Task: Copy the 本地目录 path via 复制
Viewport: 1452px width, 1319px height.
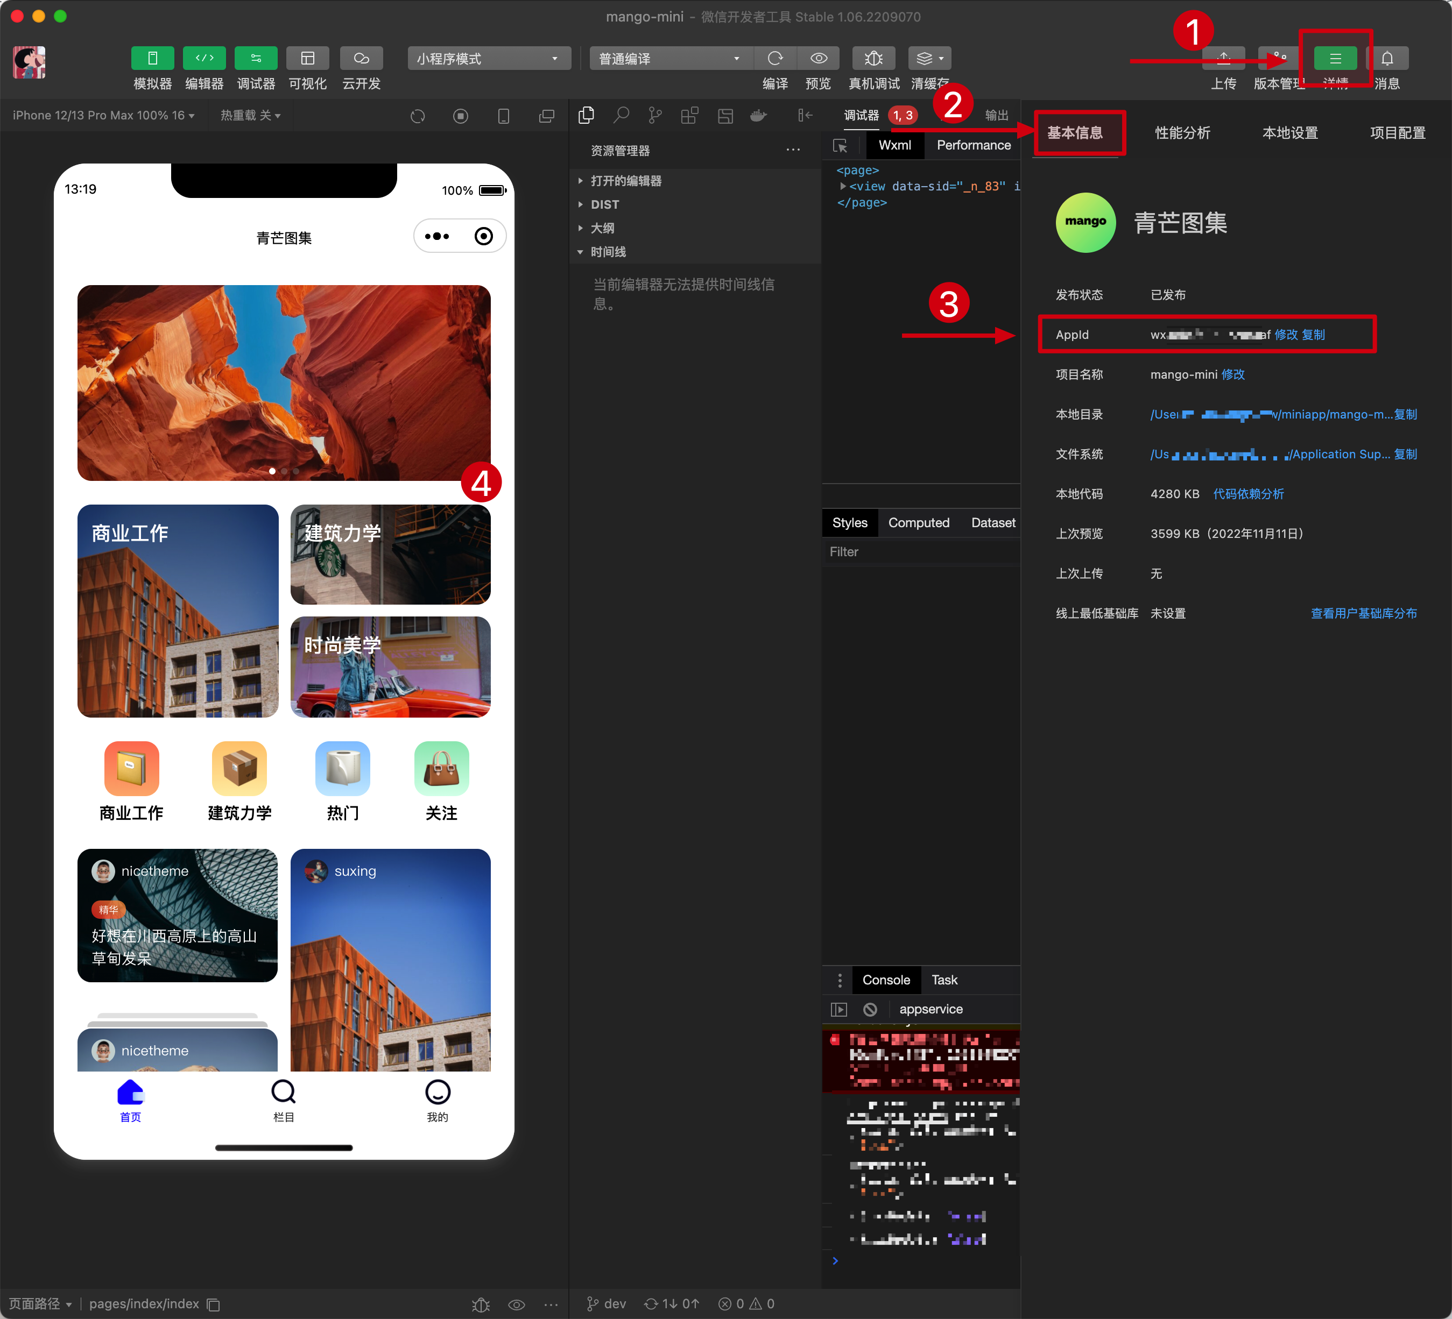Action: 1405,414
